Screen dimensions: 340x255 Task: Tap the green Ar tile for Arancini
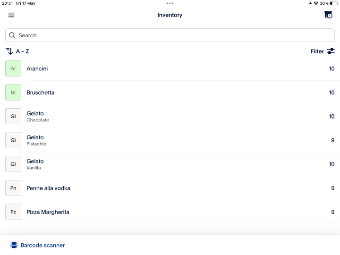[x=13, y=68]
